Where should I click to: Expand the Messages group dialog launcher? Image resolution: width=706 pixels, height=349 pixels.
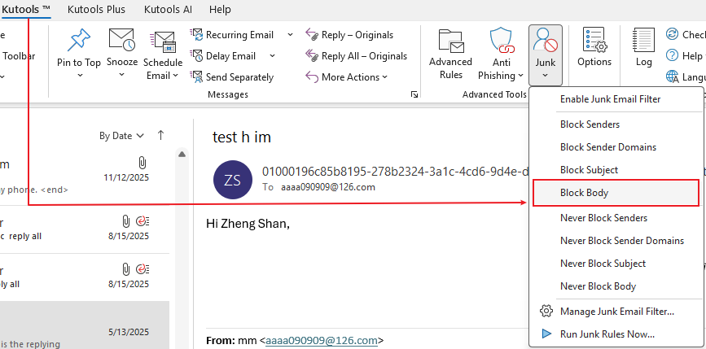(x=414, y=95)
